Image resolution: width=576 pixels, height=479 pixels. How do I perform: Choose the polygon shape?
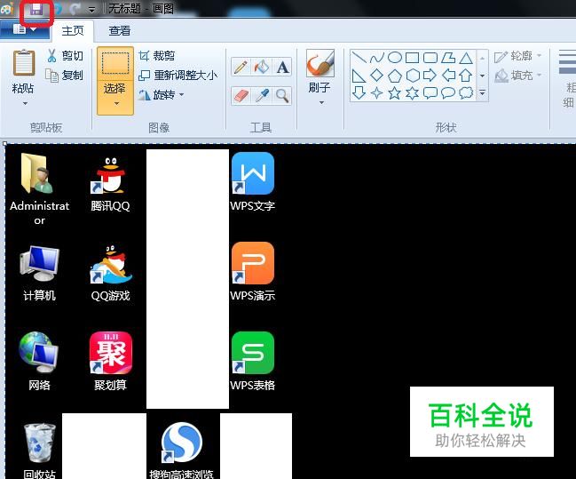[448, 58]
